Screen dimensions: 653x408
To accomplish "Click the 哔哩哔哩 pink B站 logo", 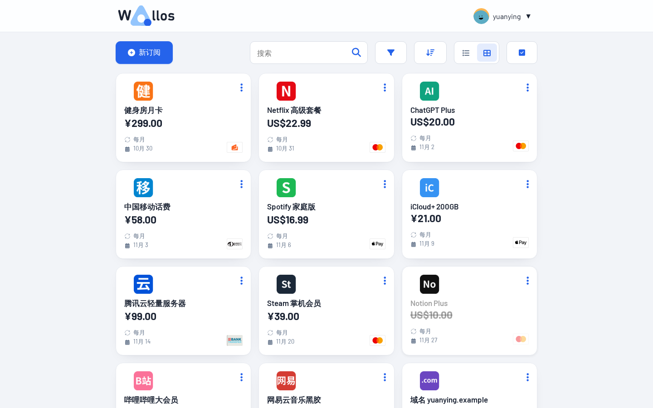I will (x=143, y=381).
